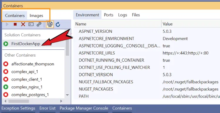The height and width of the screenshot is (113, 220).
Task: Select the complex_api_1 container
Action: tap(25, 72)
